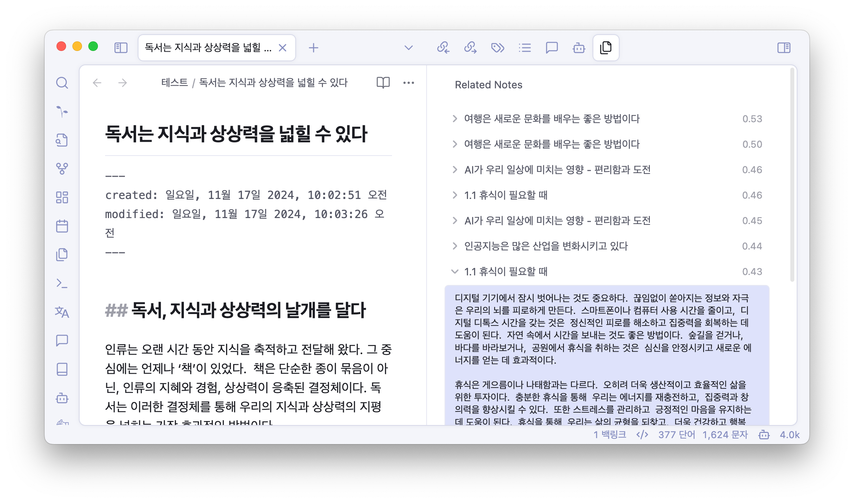Expand the 0.53 travel related note
The image size is (854, 503).
pyautogui.click(x=455, y=119)
